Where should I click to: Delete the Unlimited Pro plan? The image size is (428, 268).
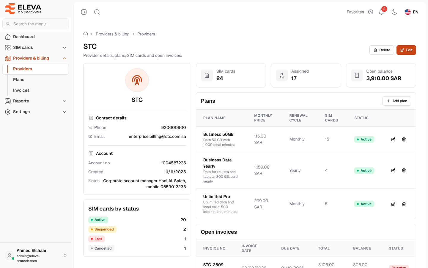click(x=404, y=204)
